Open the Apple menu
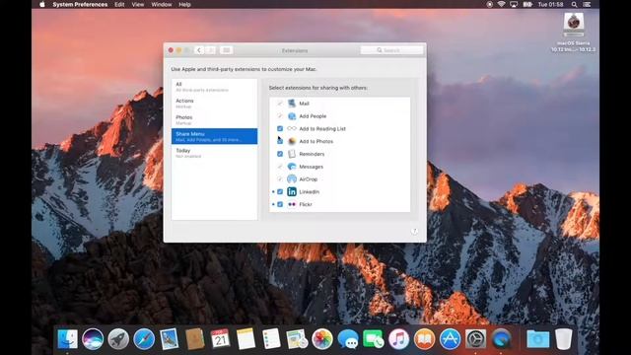This screenshot has width=631, height=355. [x=42, y=4]
